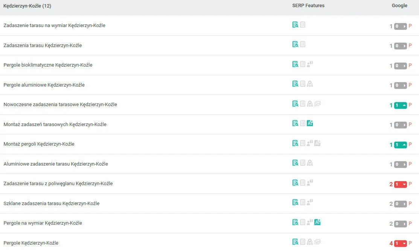This screenshot has height=251, width=419.
Task: Click the images icon in the Pergole Kędzierzyn-Koźle row
Action: 317,242
